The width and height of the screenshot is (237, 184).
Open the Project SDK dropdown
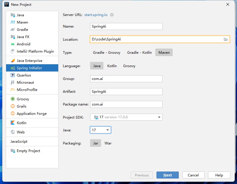[126, 117]
